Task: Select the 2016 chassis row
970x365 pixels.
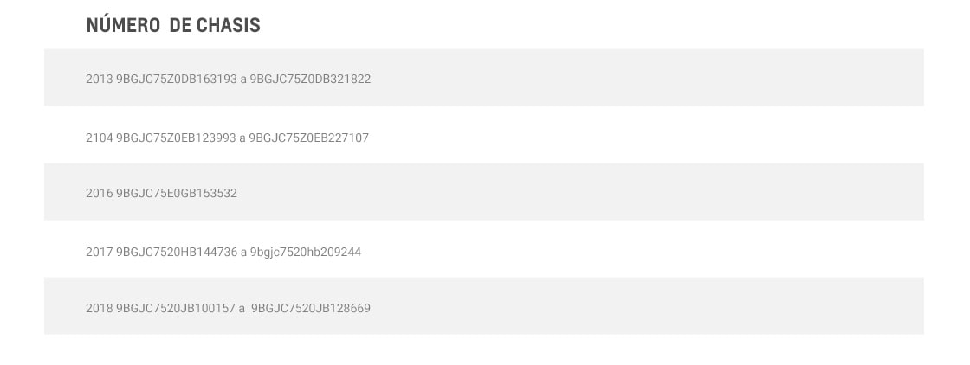Action: (x=484, y=192)
